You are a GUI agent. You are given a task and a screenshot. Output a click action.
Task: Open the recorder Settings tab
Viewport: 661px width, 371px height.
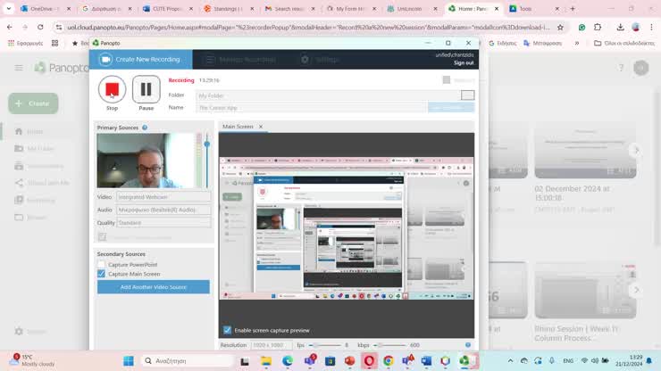pos(320,60)
